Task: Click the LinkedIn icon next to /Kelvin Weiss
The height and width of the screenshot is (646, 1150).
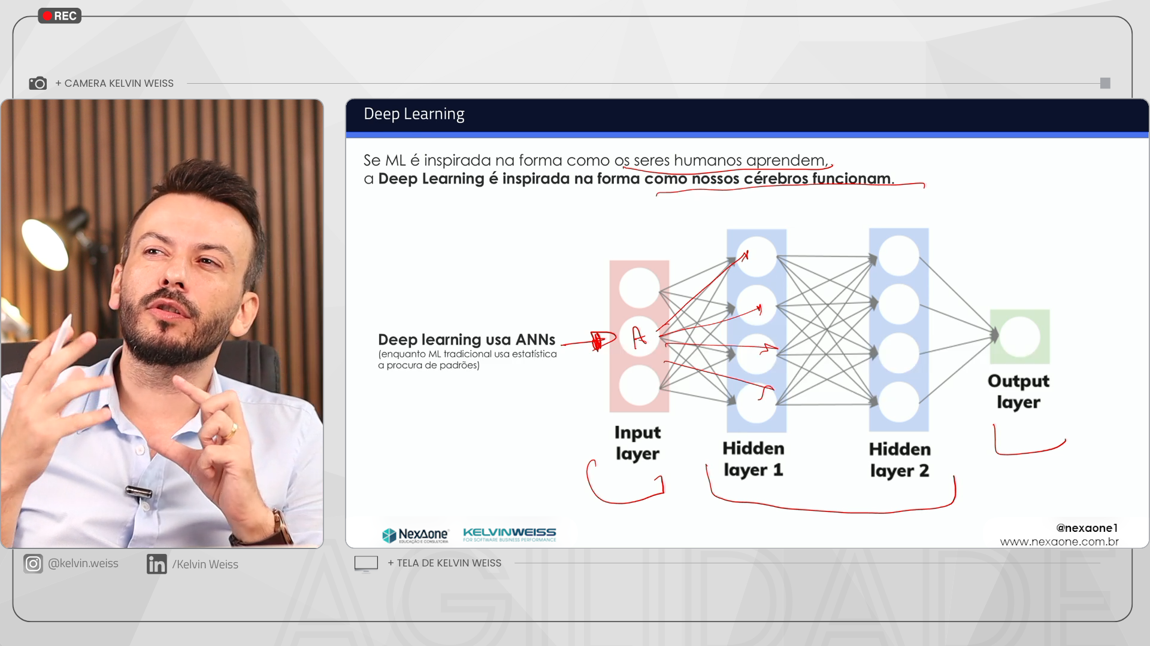Action: [x=156, y=564]
